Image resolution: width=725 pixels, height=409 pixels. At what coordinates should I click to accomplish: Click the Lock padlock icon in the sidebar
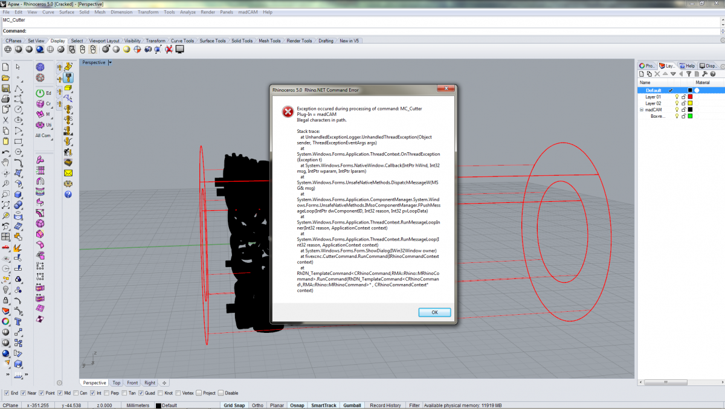coord(5,300)
